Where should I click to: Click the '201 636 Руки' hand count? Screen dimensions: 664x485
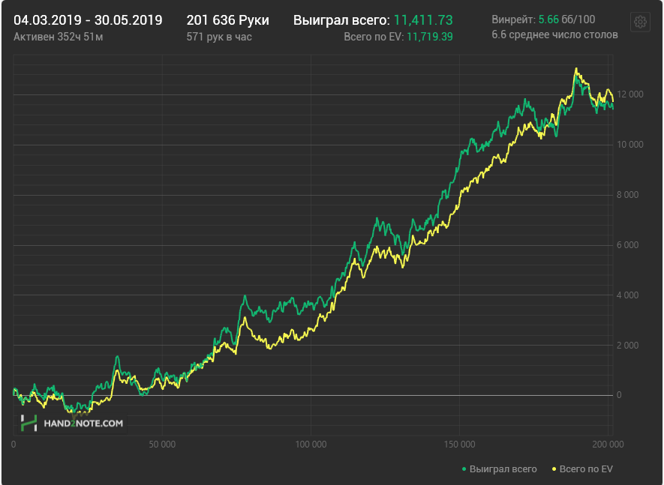[x=228, y=20]
